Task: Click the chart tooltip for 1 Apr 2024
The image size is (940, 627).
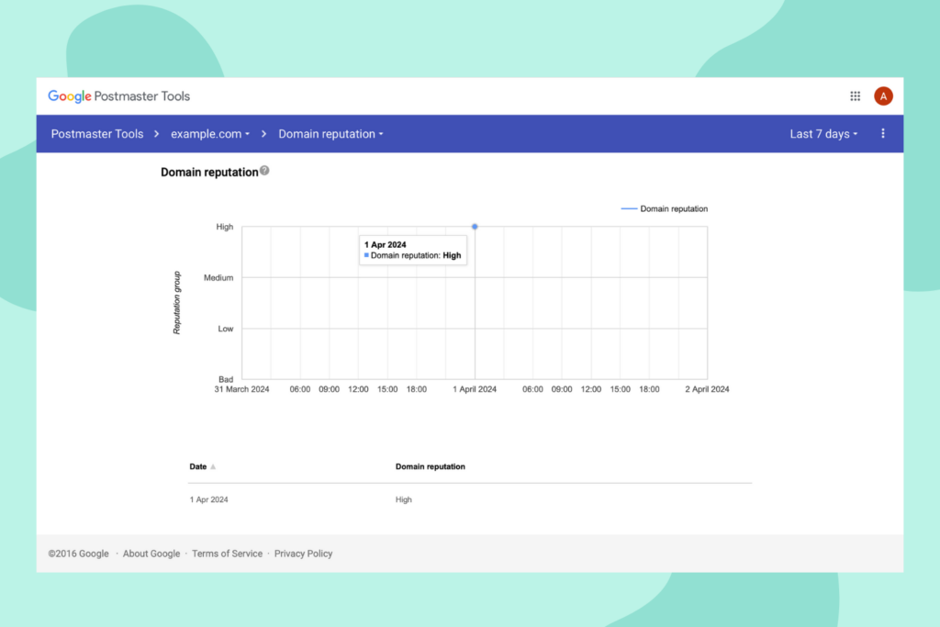Action: [x=413, y=251]
